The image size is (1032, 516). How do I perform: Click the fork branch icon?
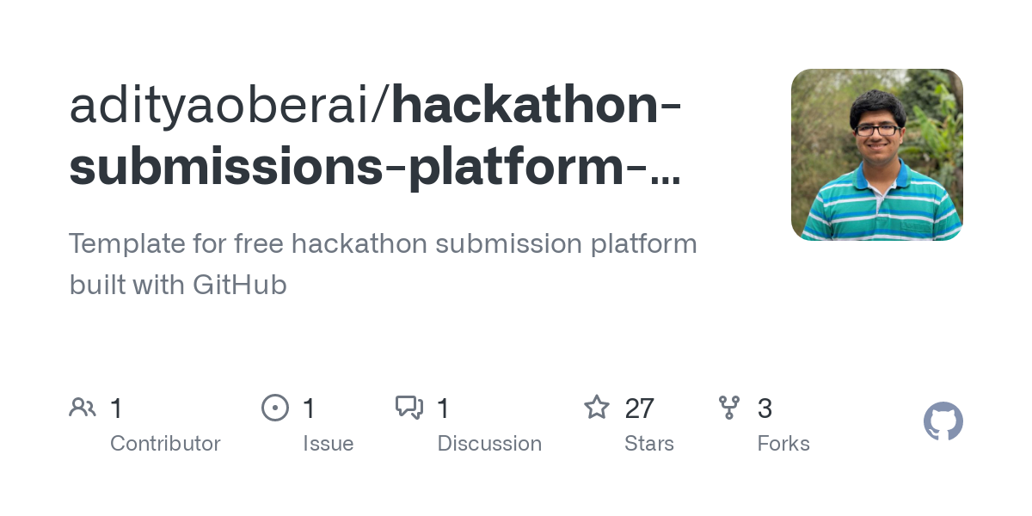729,408
